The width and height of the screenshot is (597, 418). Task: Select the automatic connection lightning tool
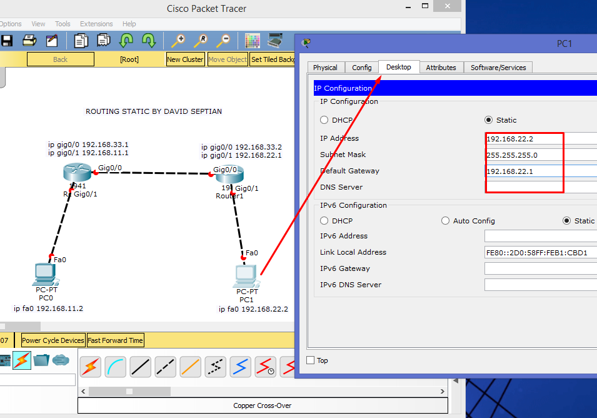pos(90,367)
